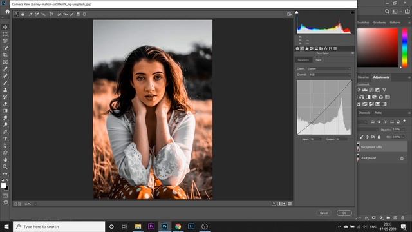Select the Transform tool in Camera Raw

[x=51, y=14]
